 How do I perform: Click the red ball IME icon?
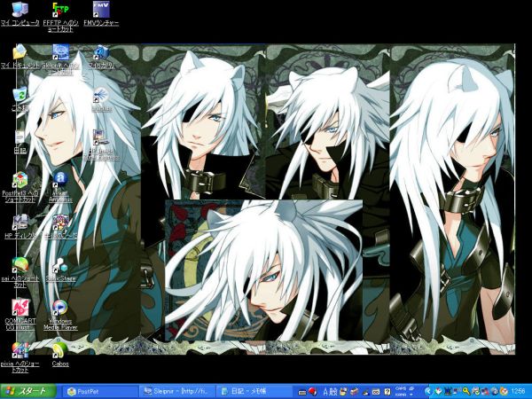click(312, 392)
